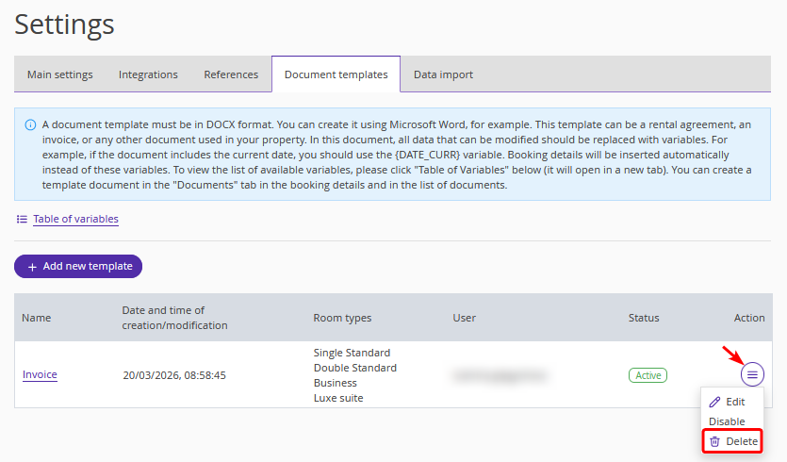Switch to the Main settings tab
The image size is (787, 462).
(60, 74)
